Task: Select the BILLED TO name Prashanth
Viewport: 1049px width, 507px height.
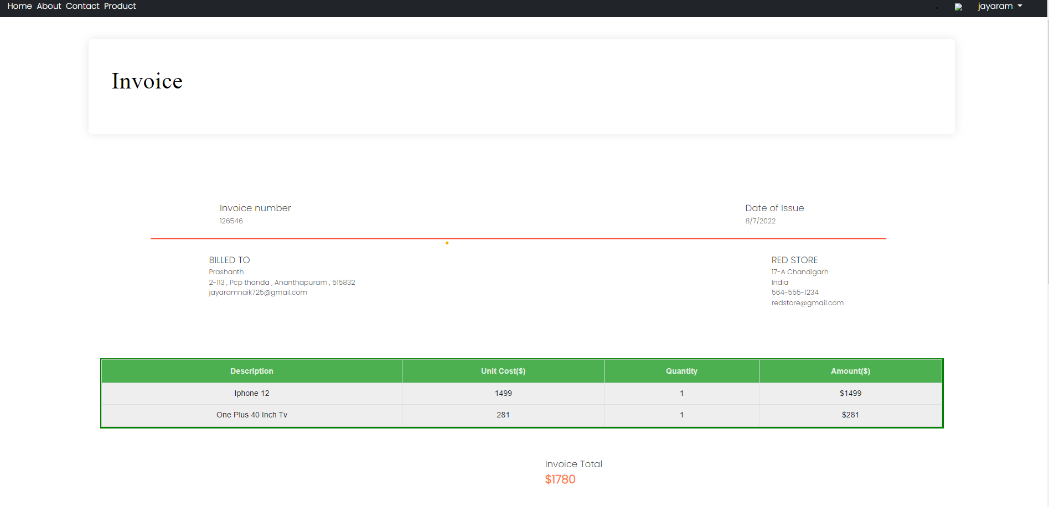Action: [226, 271]
